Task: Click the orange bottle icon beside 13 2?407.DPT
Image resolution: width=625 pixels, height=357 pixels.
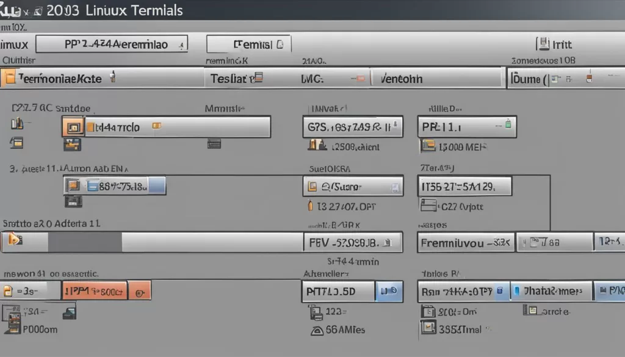Action: [310, 206]
